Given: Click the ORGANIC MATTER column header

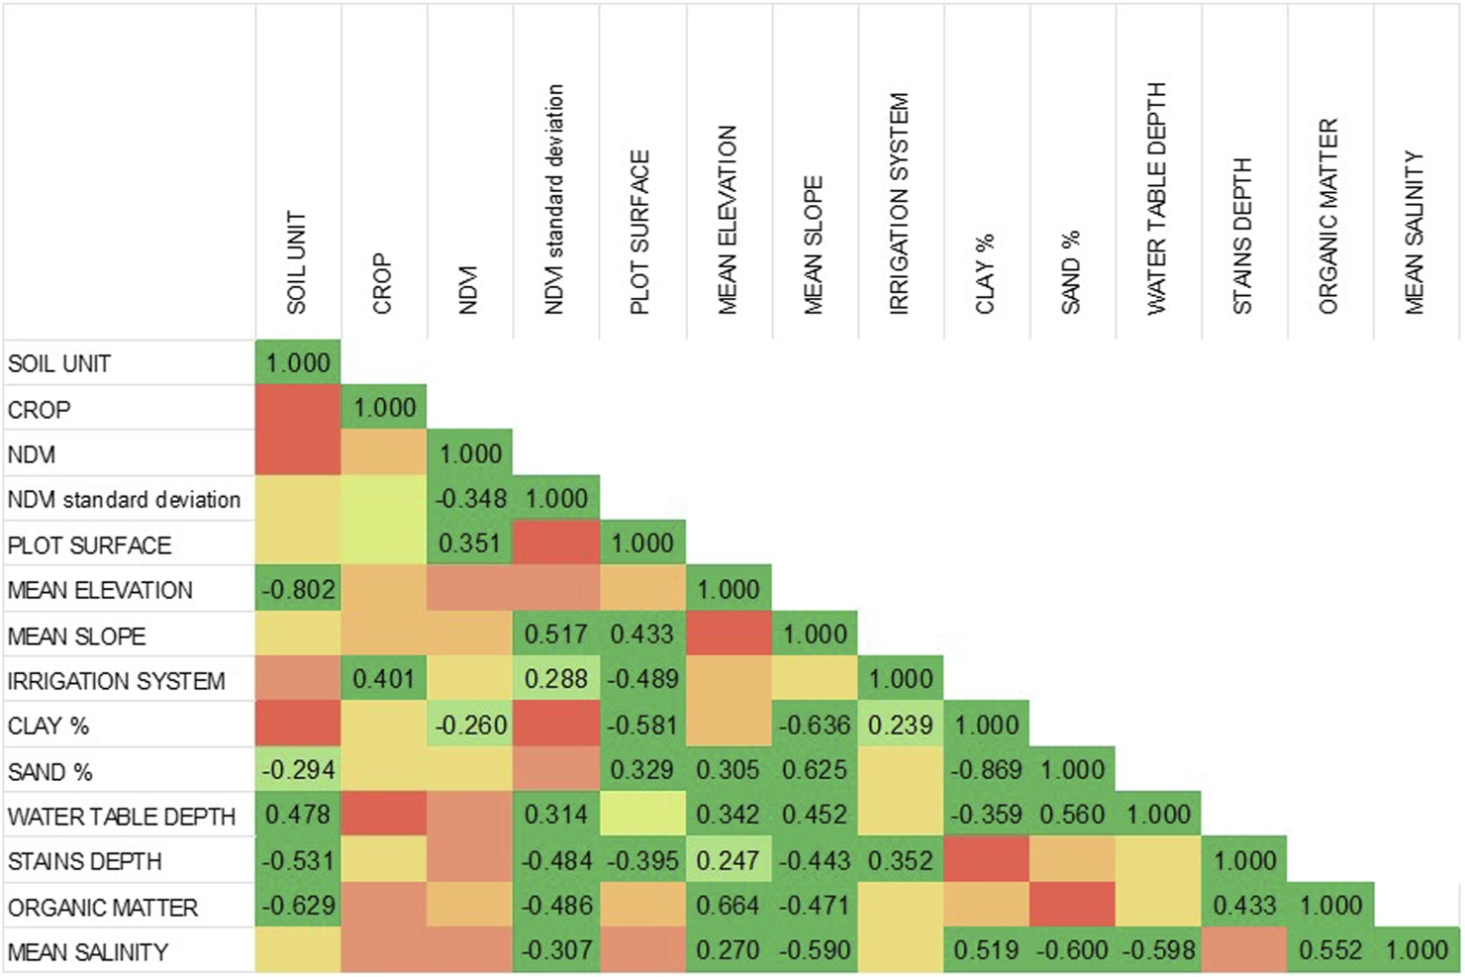Looking at the screenshot, I should pos(1329,218).
